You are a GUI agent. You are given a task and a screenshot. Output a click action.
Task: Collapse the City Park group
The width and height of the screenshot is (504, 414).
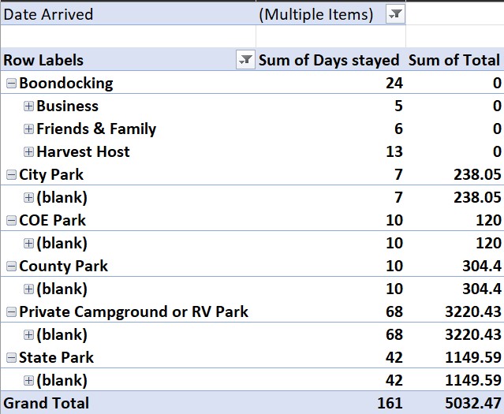10,175
